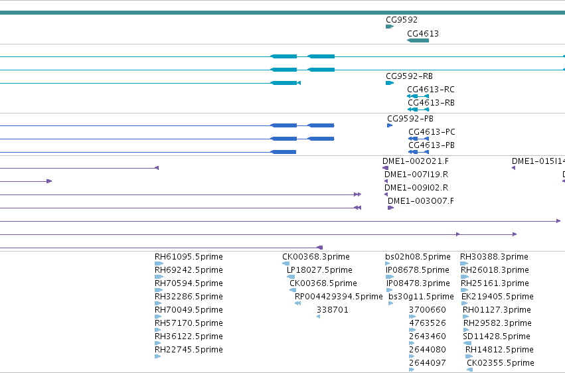Click the IP08678.5prime EST label
565x373 pixels.
click(417, 270)
